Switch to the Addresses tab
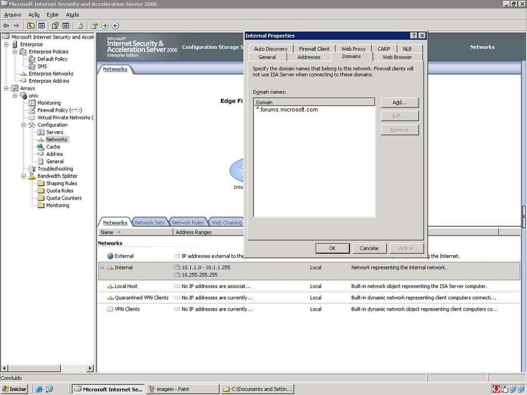The height and width of the screenshot is (395, 527). tap(309, 57)
